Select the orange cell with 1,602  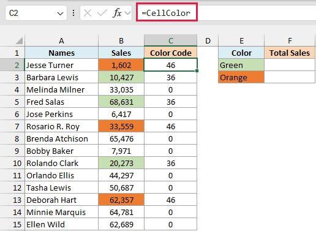pos(121,65)
